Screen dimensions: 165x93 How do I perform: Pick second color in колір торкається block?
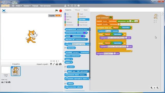pyautogui.click(x=82, y=36)
